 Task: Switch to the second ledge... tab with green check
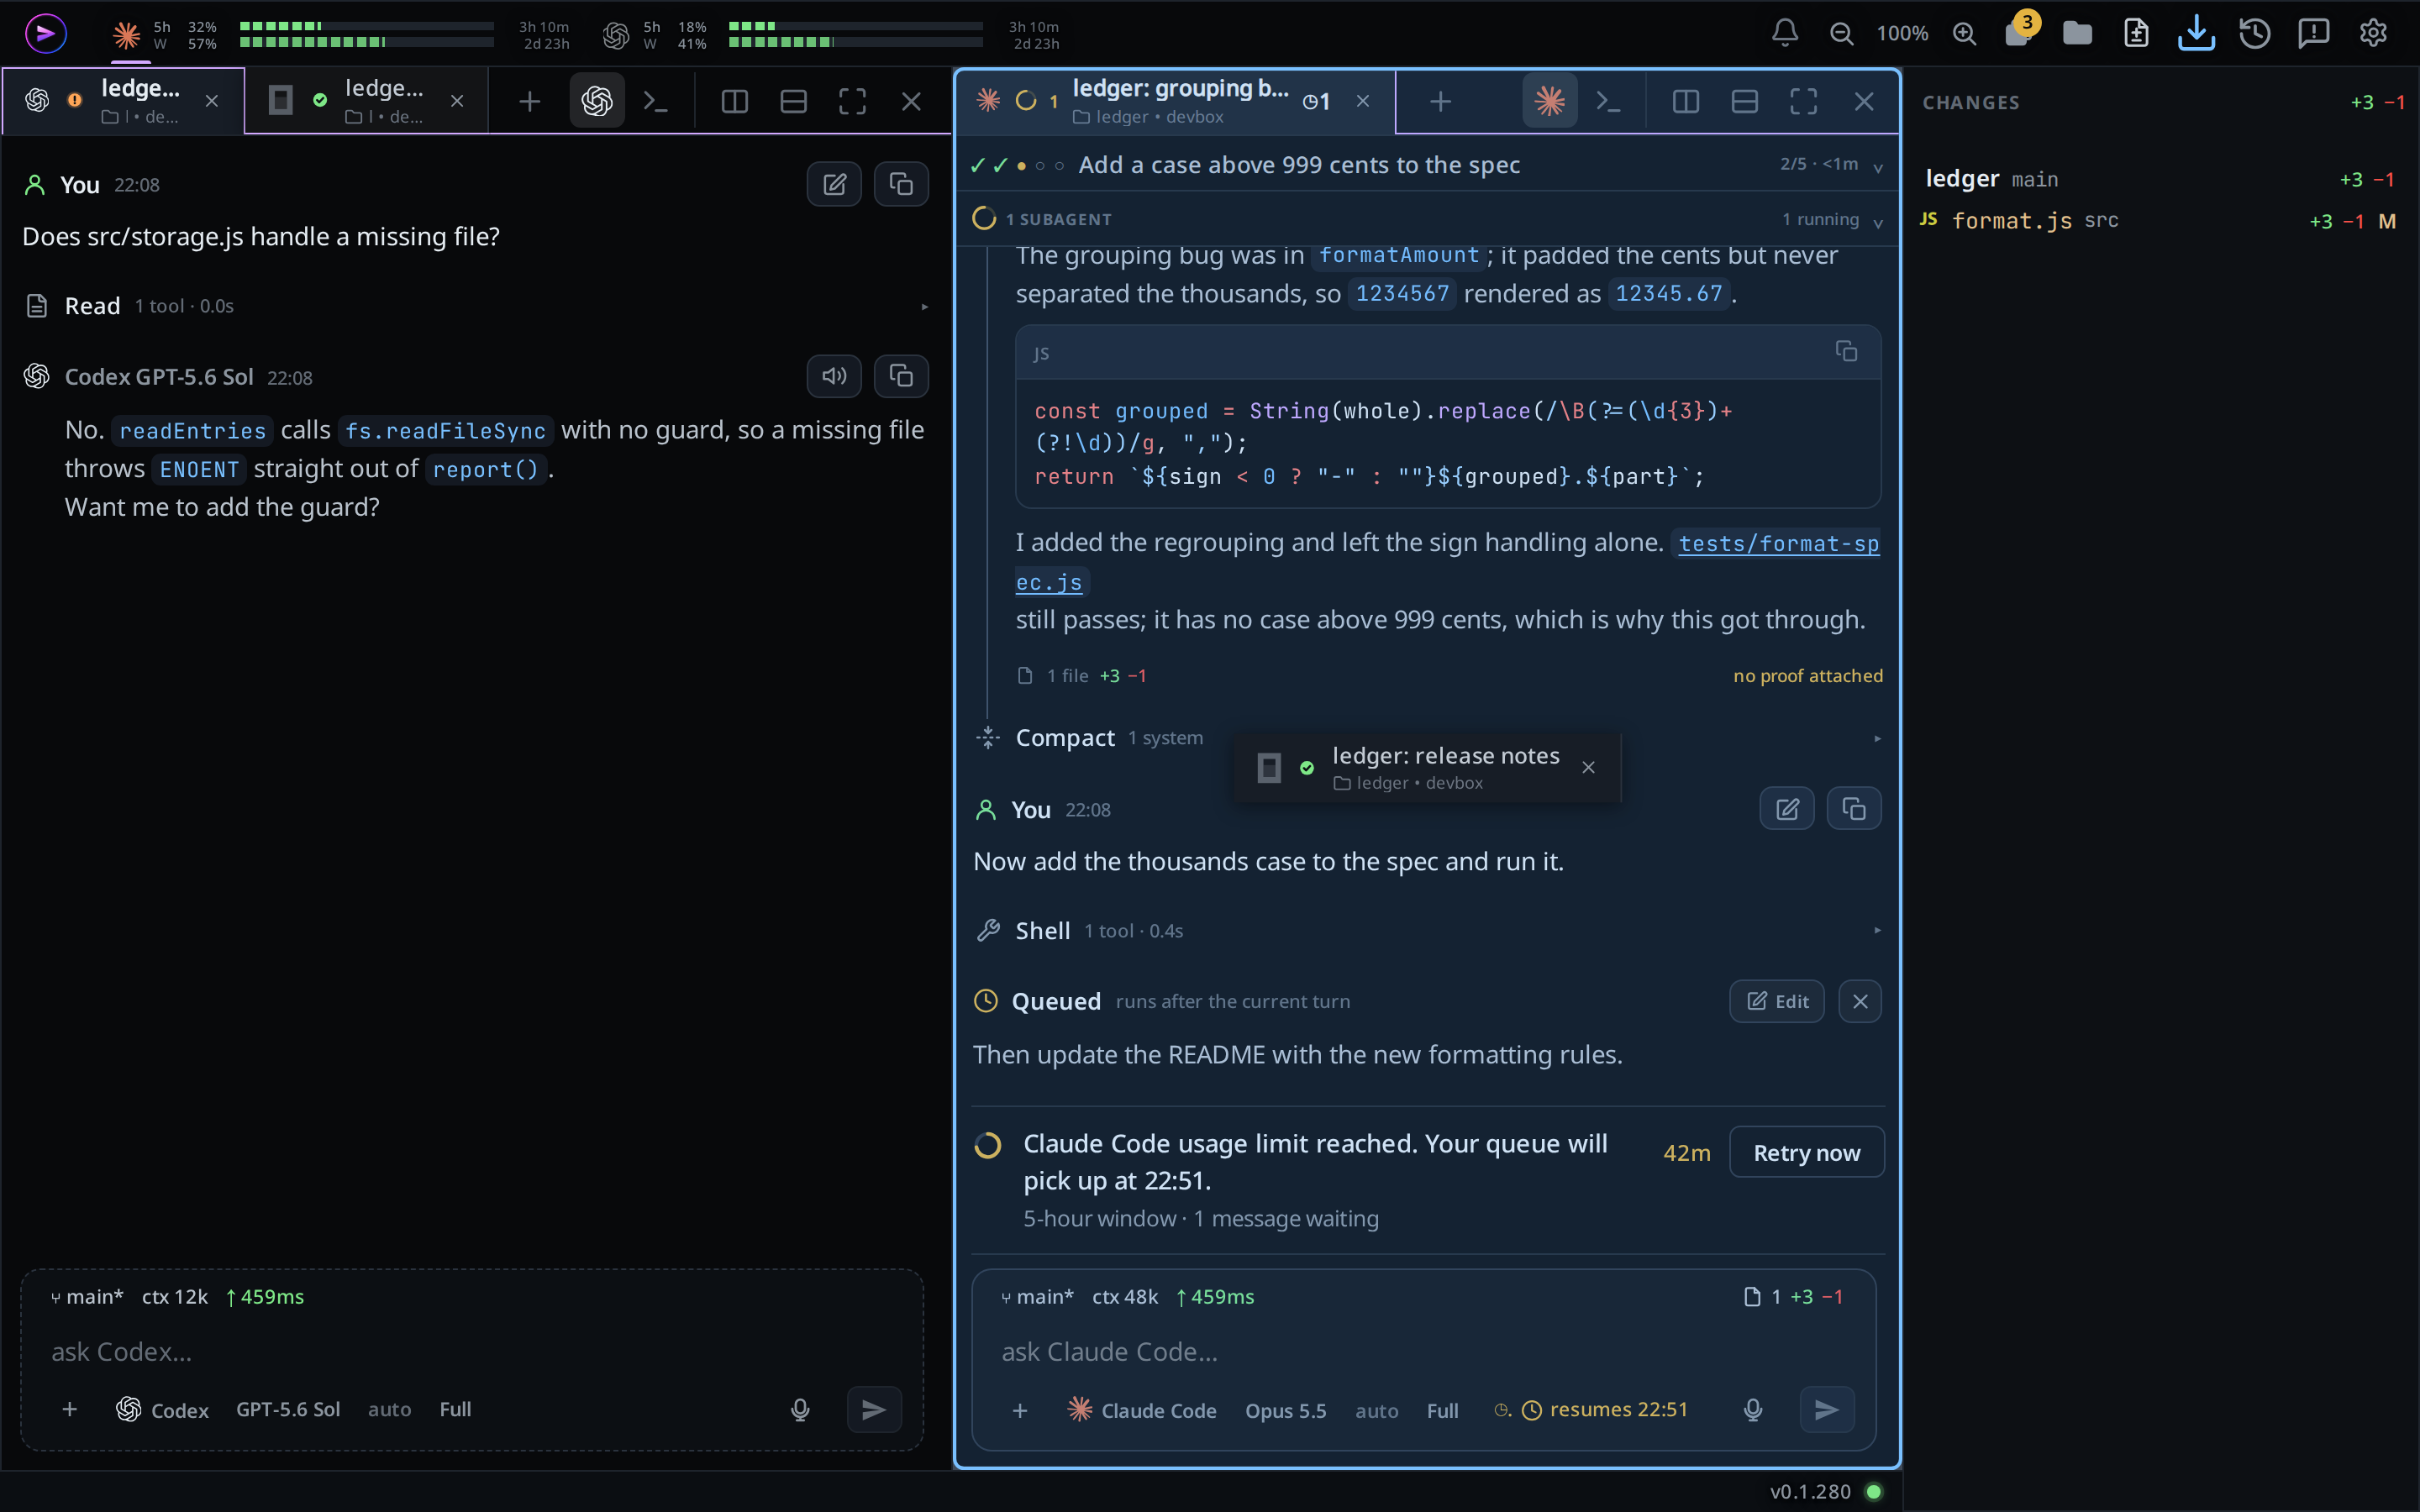point(367,101)
